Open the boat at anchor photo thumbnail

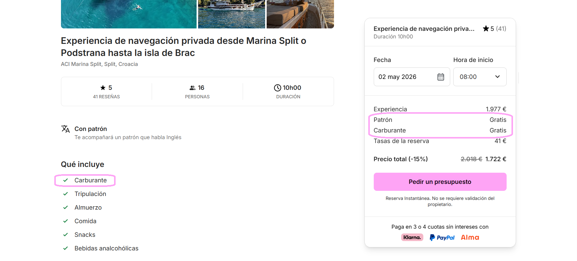(x=231, y=14)
